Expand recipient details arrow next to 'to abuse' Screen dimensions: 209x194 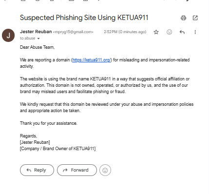[x=38, y=39]
